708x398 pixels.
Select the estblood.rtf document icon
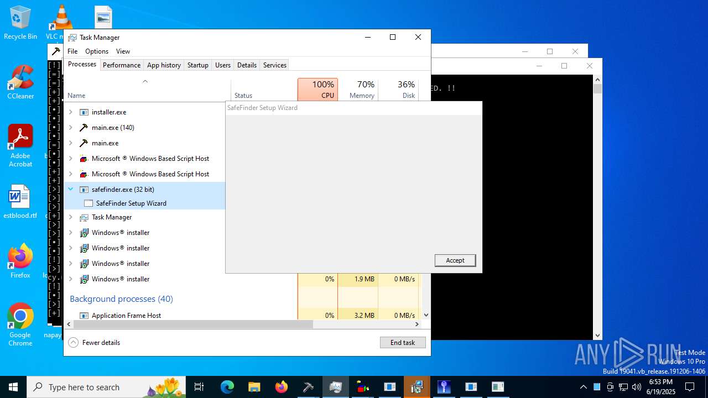[20, 202]
